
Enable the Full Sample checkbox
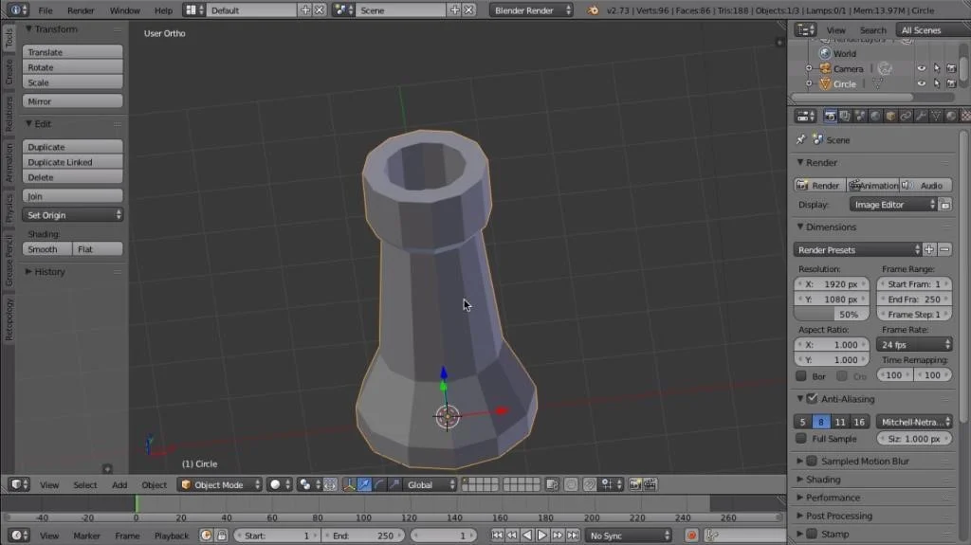(x=801, y=439)
